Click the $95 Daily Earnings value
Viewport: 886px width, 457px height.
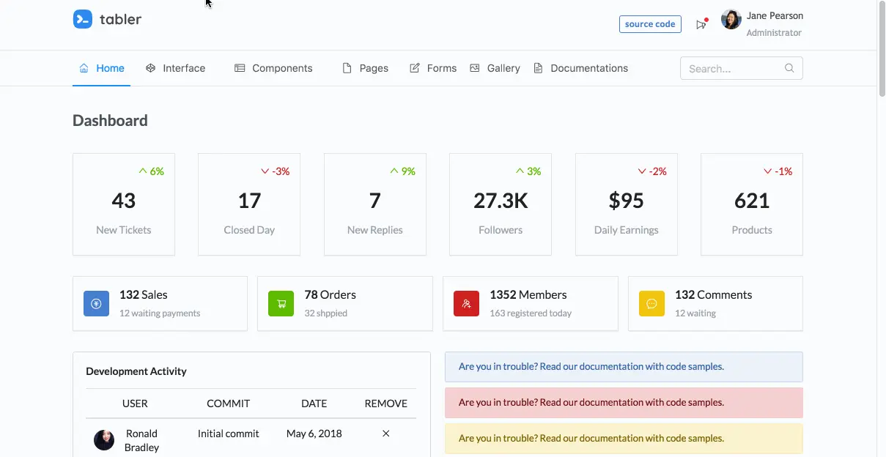coord(626,201)
